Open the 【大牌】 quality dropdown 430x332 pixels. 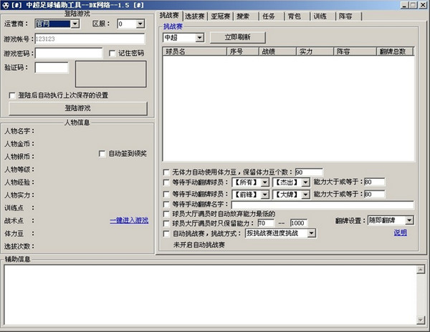pyautogui.click(x=305, y=195)
